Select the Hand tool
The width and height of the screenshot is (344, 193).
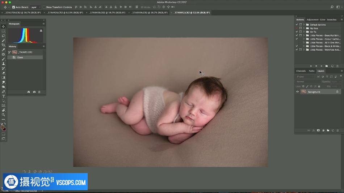[3, 110]
